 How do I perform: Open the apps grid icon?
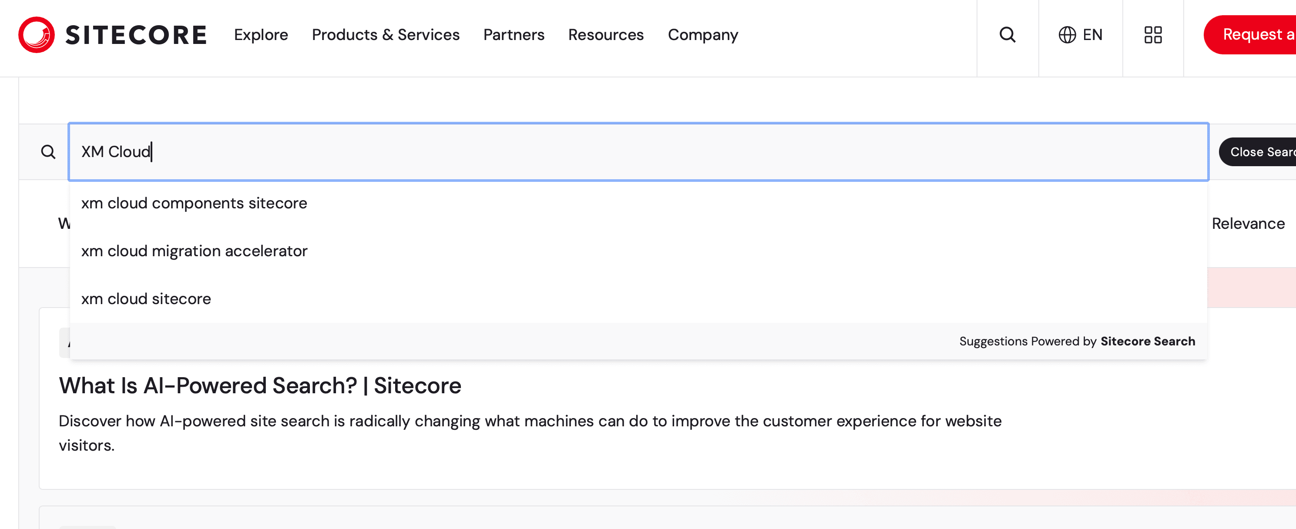point(1153,35)
